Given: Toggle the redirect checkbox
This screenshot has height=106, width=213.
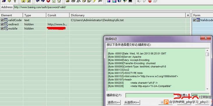Looking at the screenshot, I should (2, 24).
